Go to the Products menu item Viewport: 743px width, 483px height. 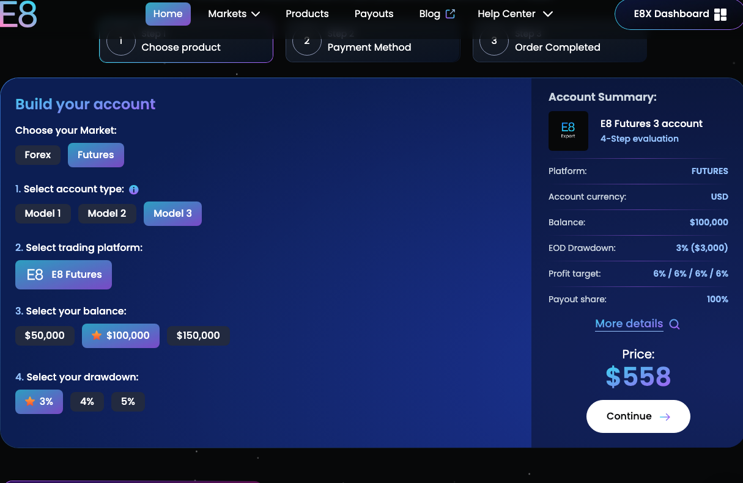pos(307,14)
